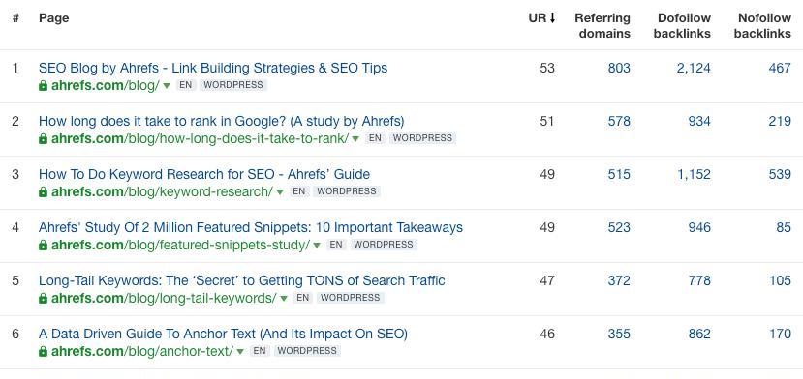
Task: Open the dropdown arrow beside the anchor-text URL
Action: [x=240, y=352]
